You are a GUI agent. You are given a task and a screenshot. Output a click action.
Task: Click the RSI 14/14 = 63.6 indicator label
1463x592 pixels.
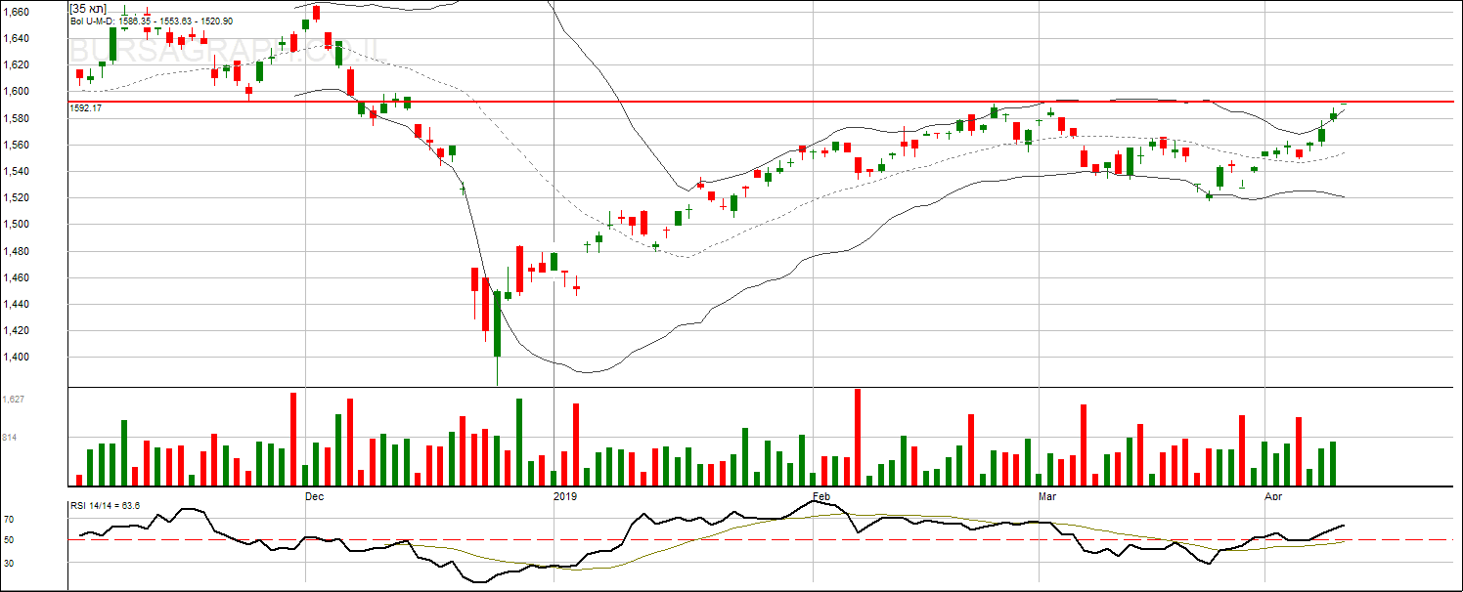pyautogui.click(x=106, y=505)
